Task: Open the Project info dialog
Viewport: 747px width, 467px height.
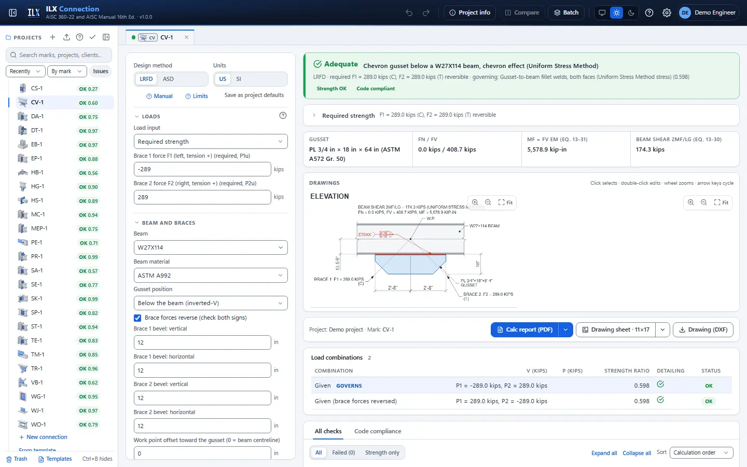Action: pos(470,12)
